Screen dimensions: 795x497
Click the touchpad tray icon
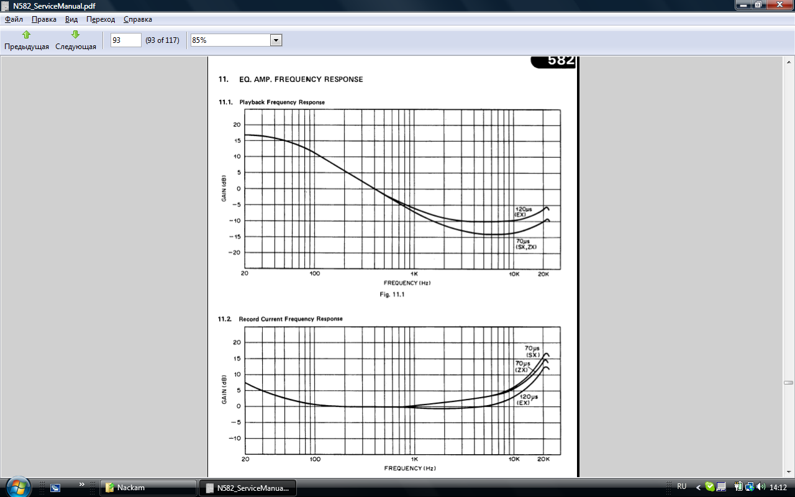(721, 487)
